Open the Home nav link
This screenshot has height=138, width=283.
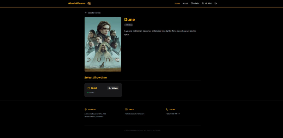click(177, 3)
